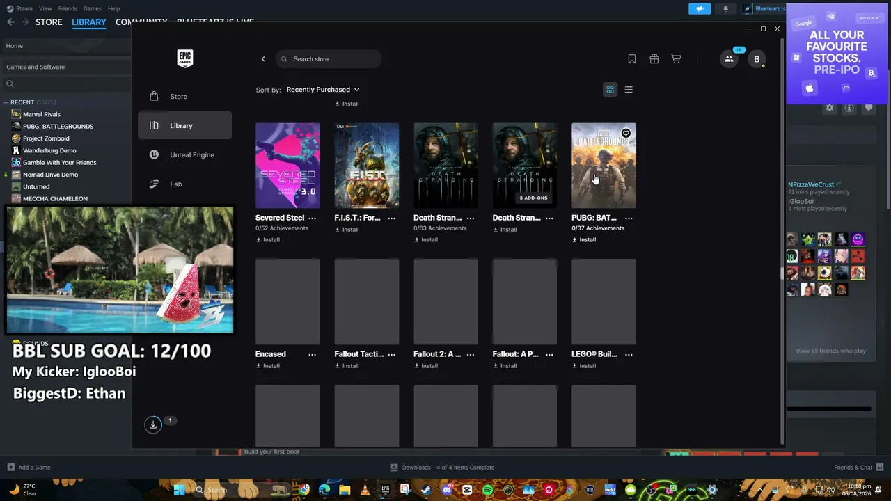Open Severed Steel cover thumbnail

(x=287, y=166)
